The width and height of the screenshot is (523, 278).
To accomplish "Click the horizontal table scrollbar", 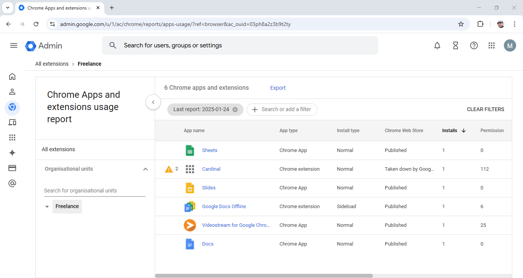I will pyautogui.click(x=264, y=276).
